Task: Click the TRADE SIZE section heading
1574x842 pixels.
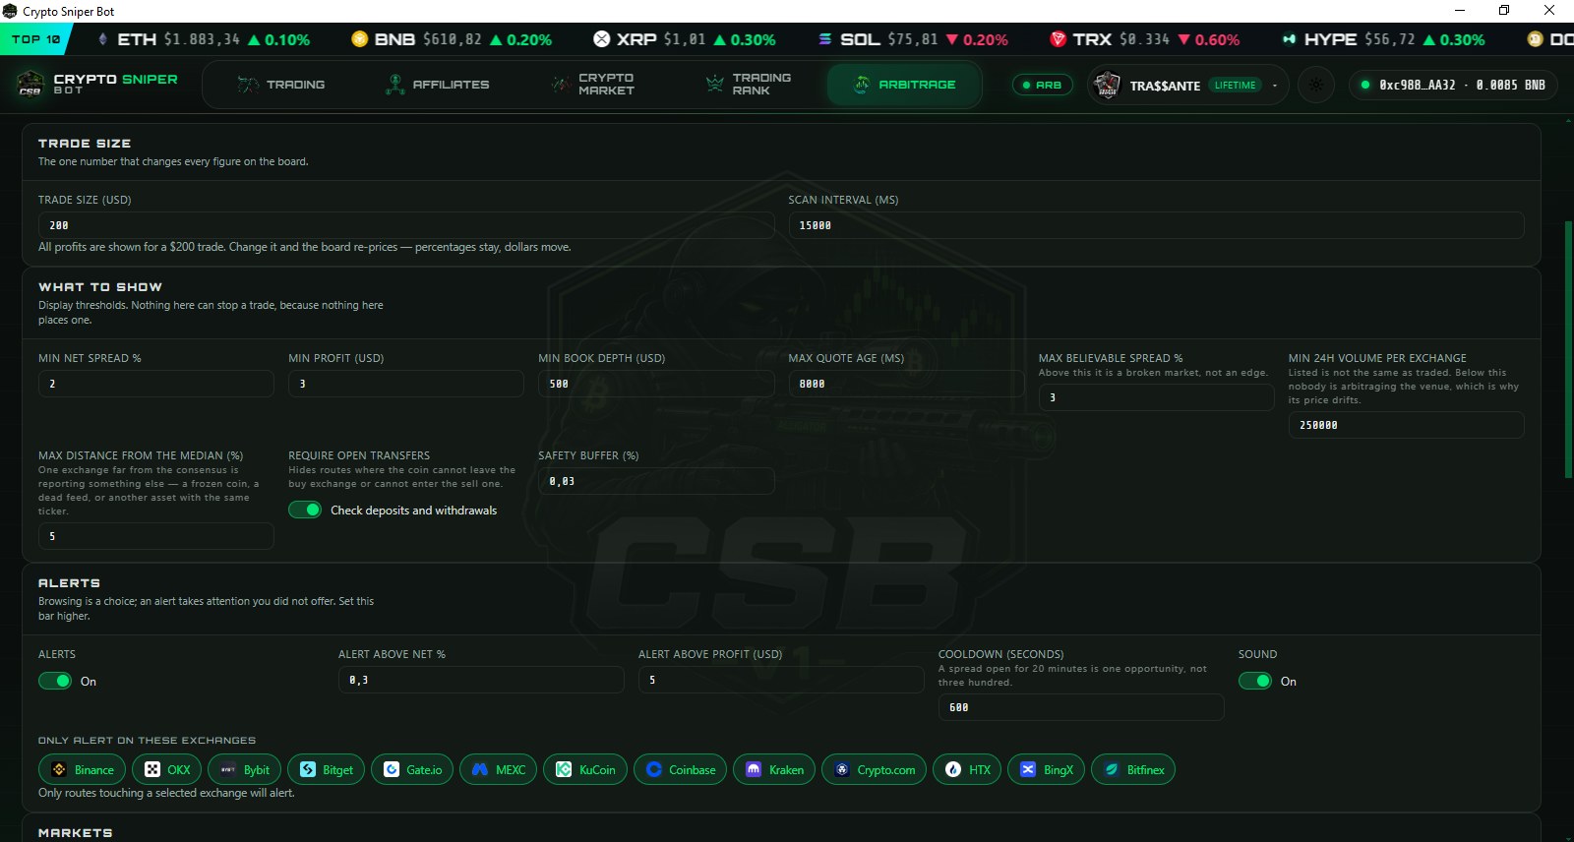Action: pyautogui.click(x=85, y=144)
